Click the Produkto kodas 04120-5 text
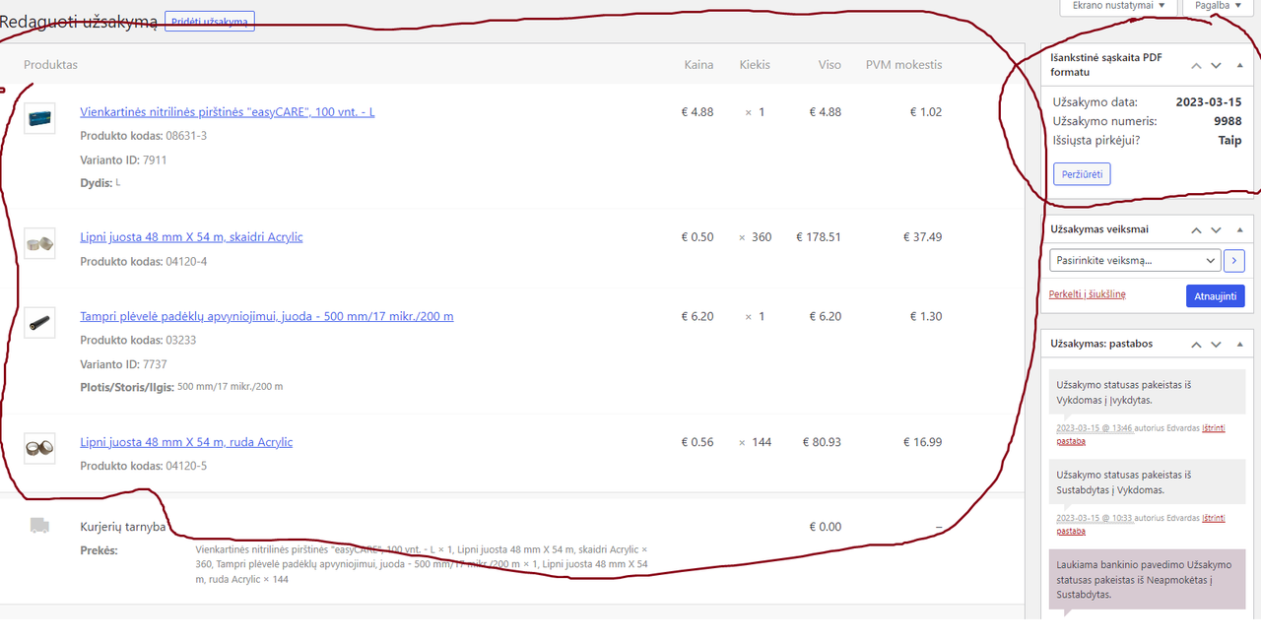The height and width of the screenshot is (640, 1261). [x=143, y=466]
